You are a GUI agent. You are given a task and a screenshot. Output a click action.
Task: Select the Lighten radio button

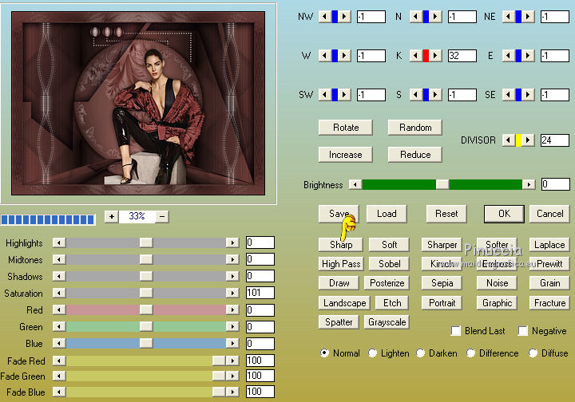[372, 353]
